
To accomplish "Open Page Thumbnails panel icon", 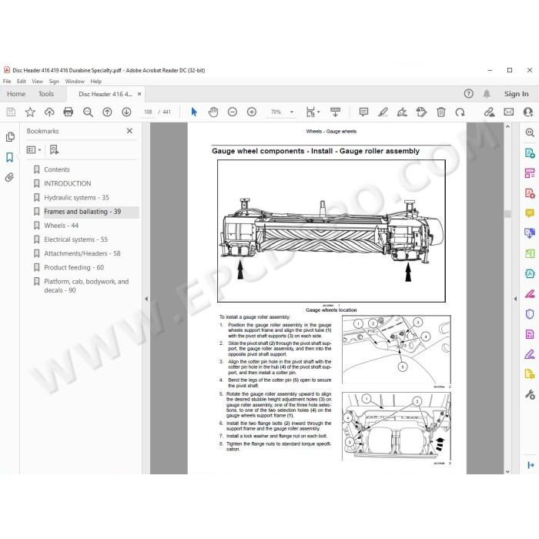I will tap(10, 137).
